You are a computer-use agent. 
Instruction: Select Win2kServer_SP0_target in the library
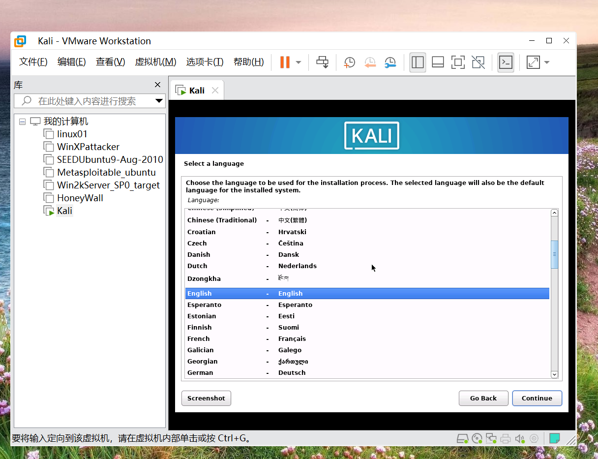tap(108, 185)
